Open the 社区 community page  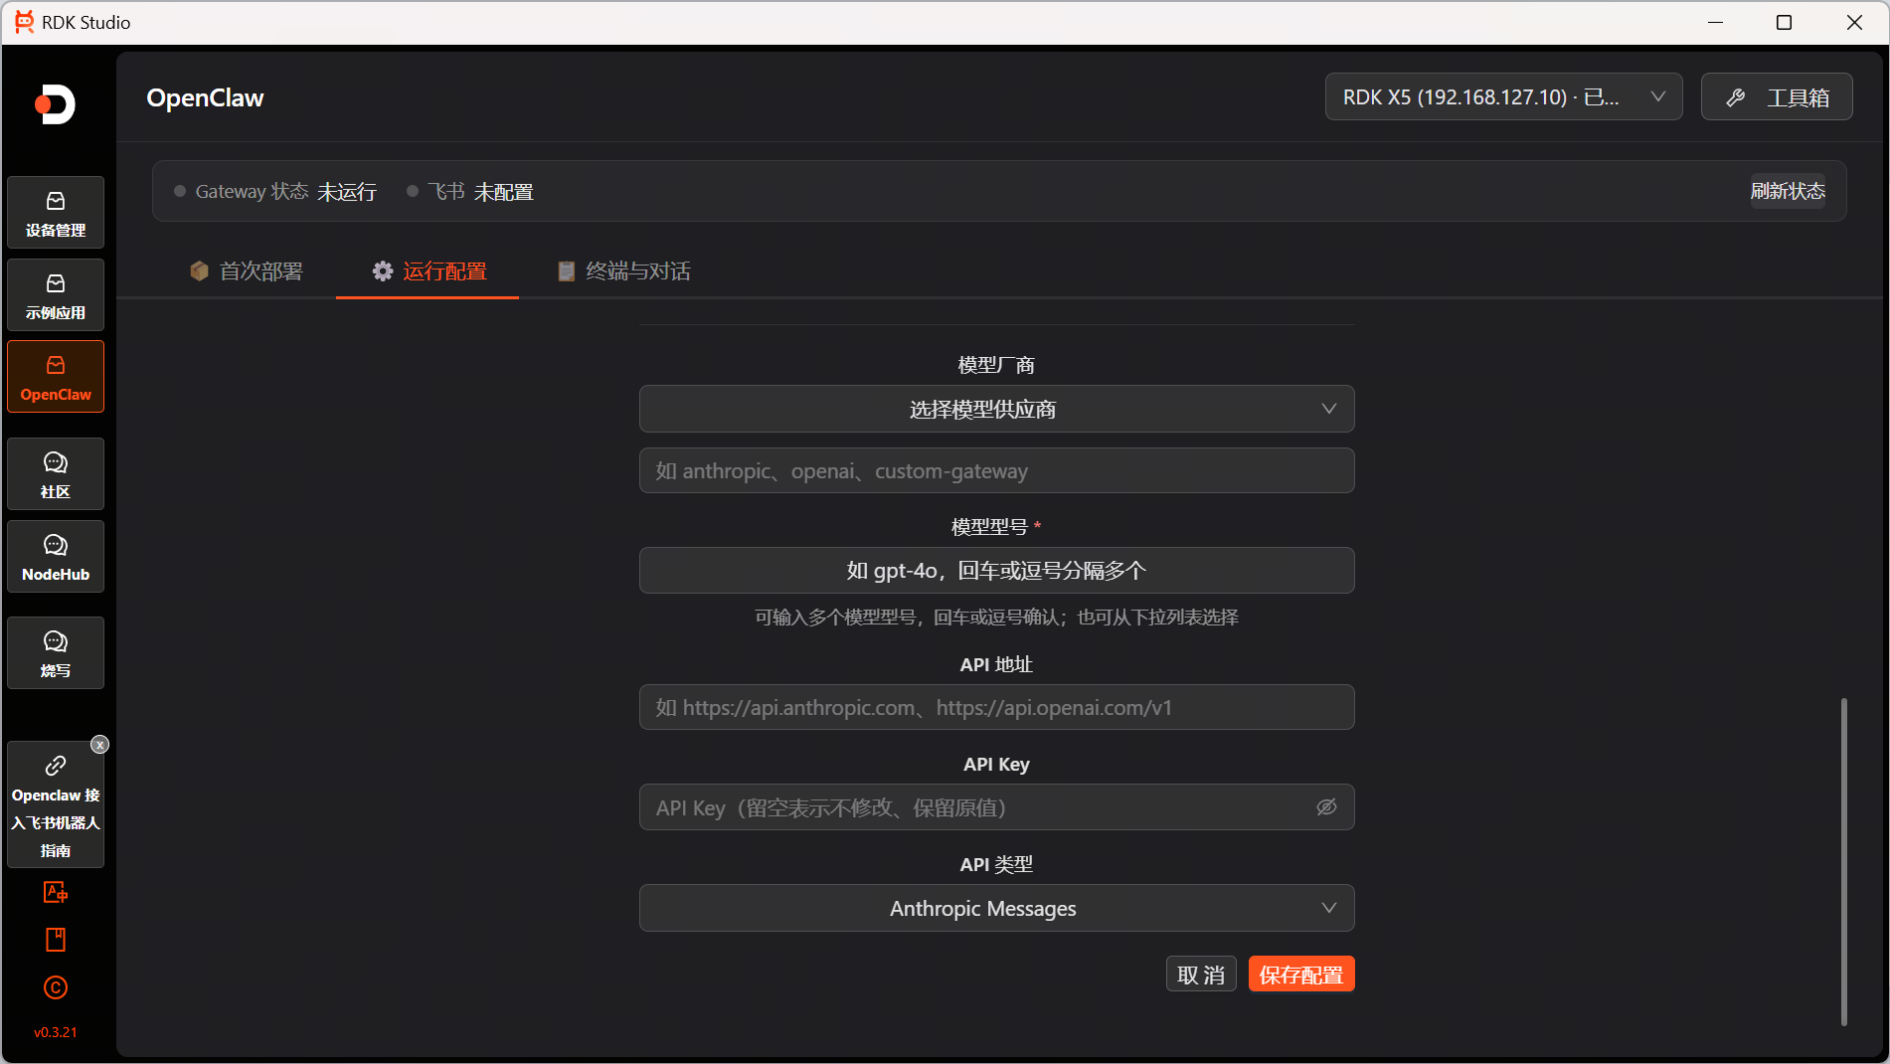[x=56, y=474]
